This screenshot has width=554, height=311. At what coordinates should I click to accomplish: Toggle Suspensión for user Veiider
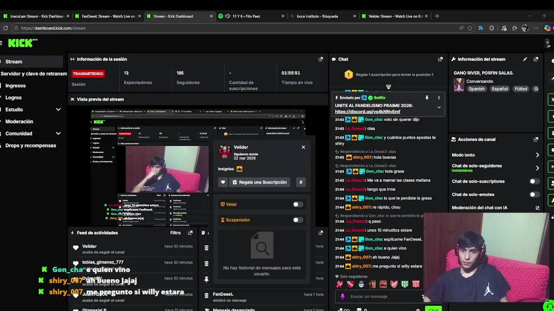click(297, 220)
